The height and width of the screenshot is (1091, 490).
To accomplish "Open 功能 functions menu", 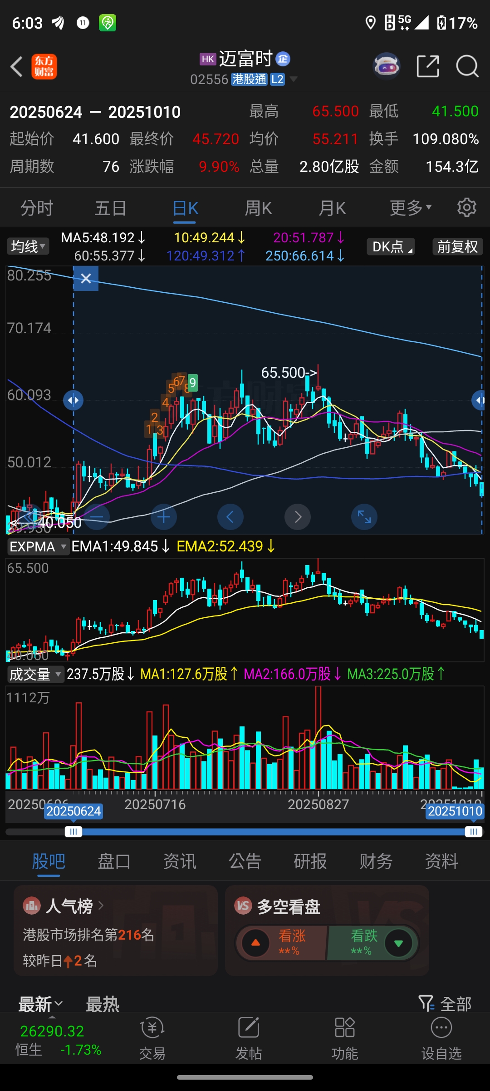I will pyautogui.click(x=345, y=1038).
